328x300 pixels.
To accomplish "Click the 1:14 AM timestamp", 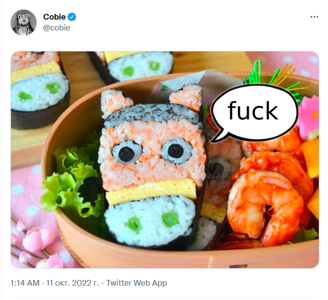I will [25, 283].
